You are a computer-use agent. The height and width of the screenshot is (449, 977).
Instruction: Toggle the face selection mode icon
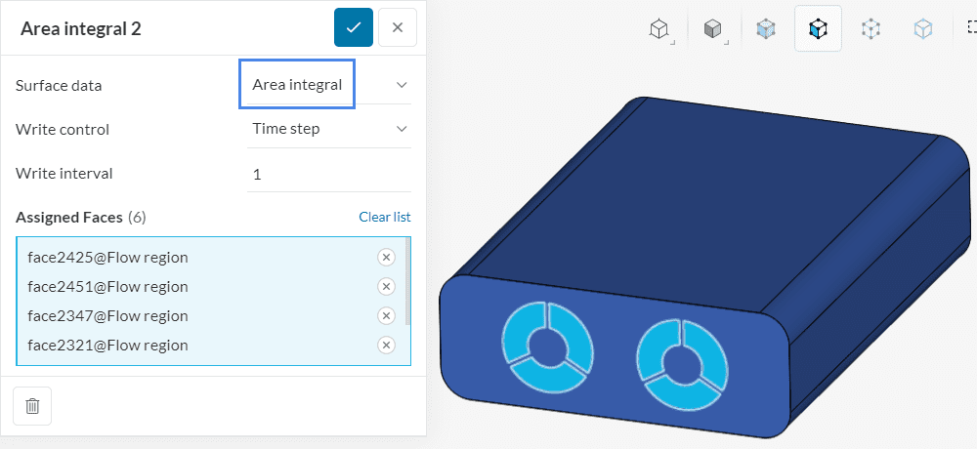point(818,29)
